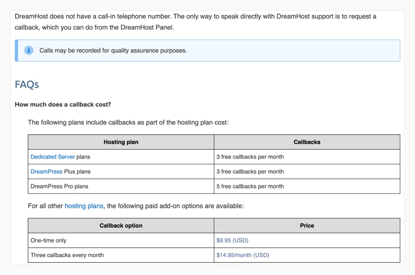
Task: Click the "Calls may be recorded" notice text
Action: 113,51
